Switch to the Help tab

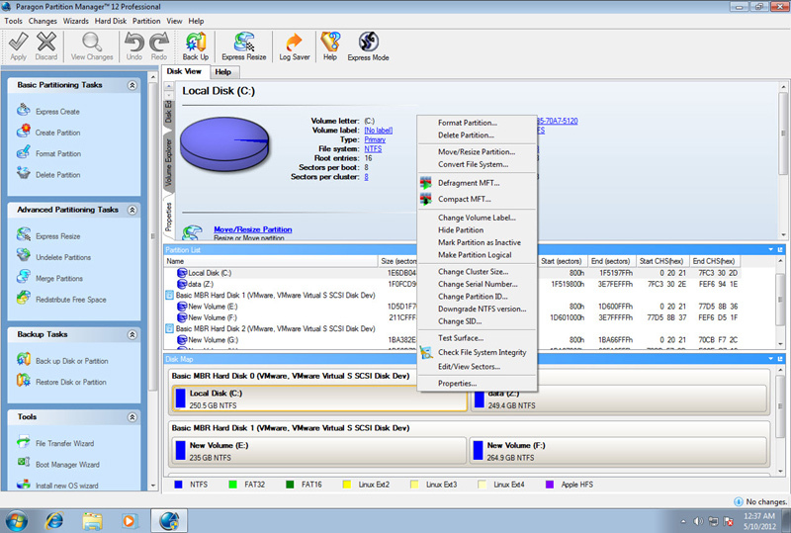pos(222,71)
